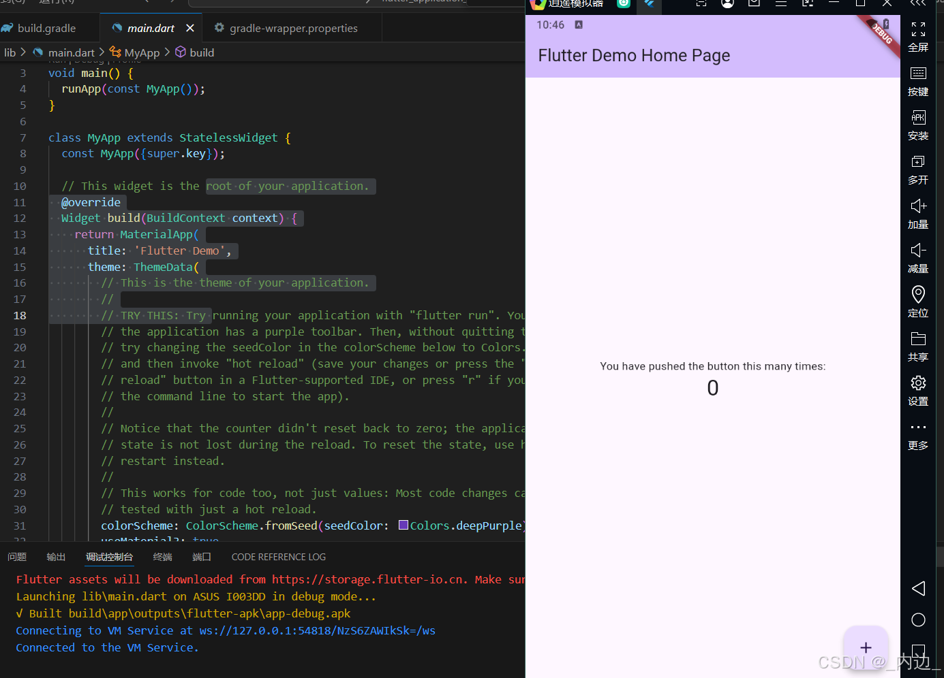Click 'Connected to the VM Service.' log line
The width and height of the screenshot is (944, 678).
(108, 647)
